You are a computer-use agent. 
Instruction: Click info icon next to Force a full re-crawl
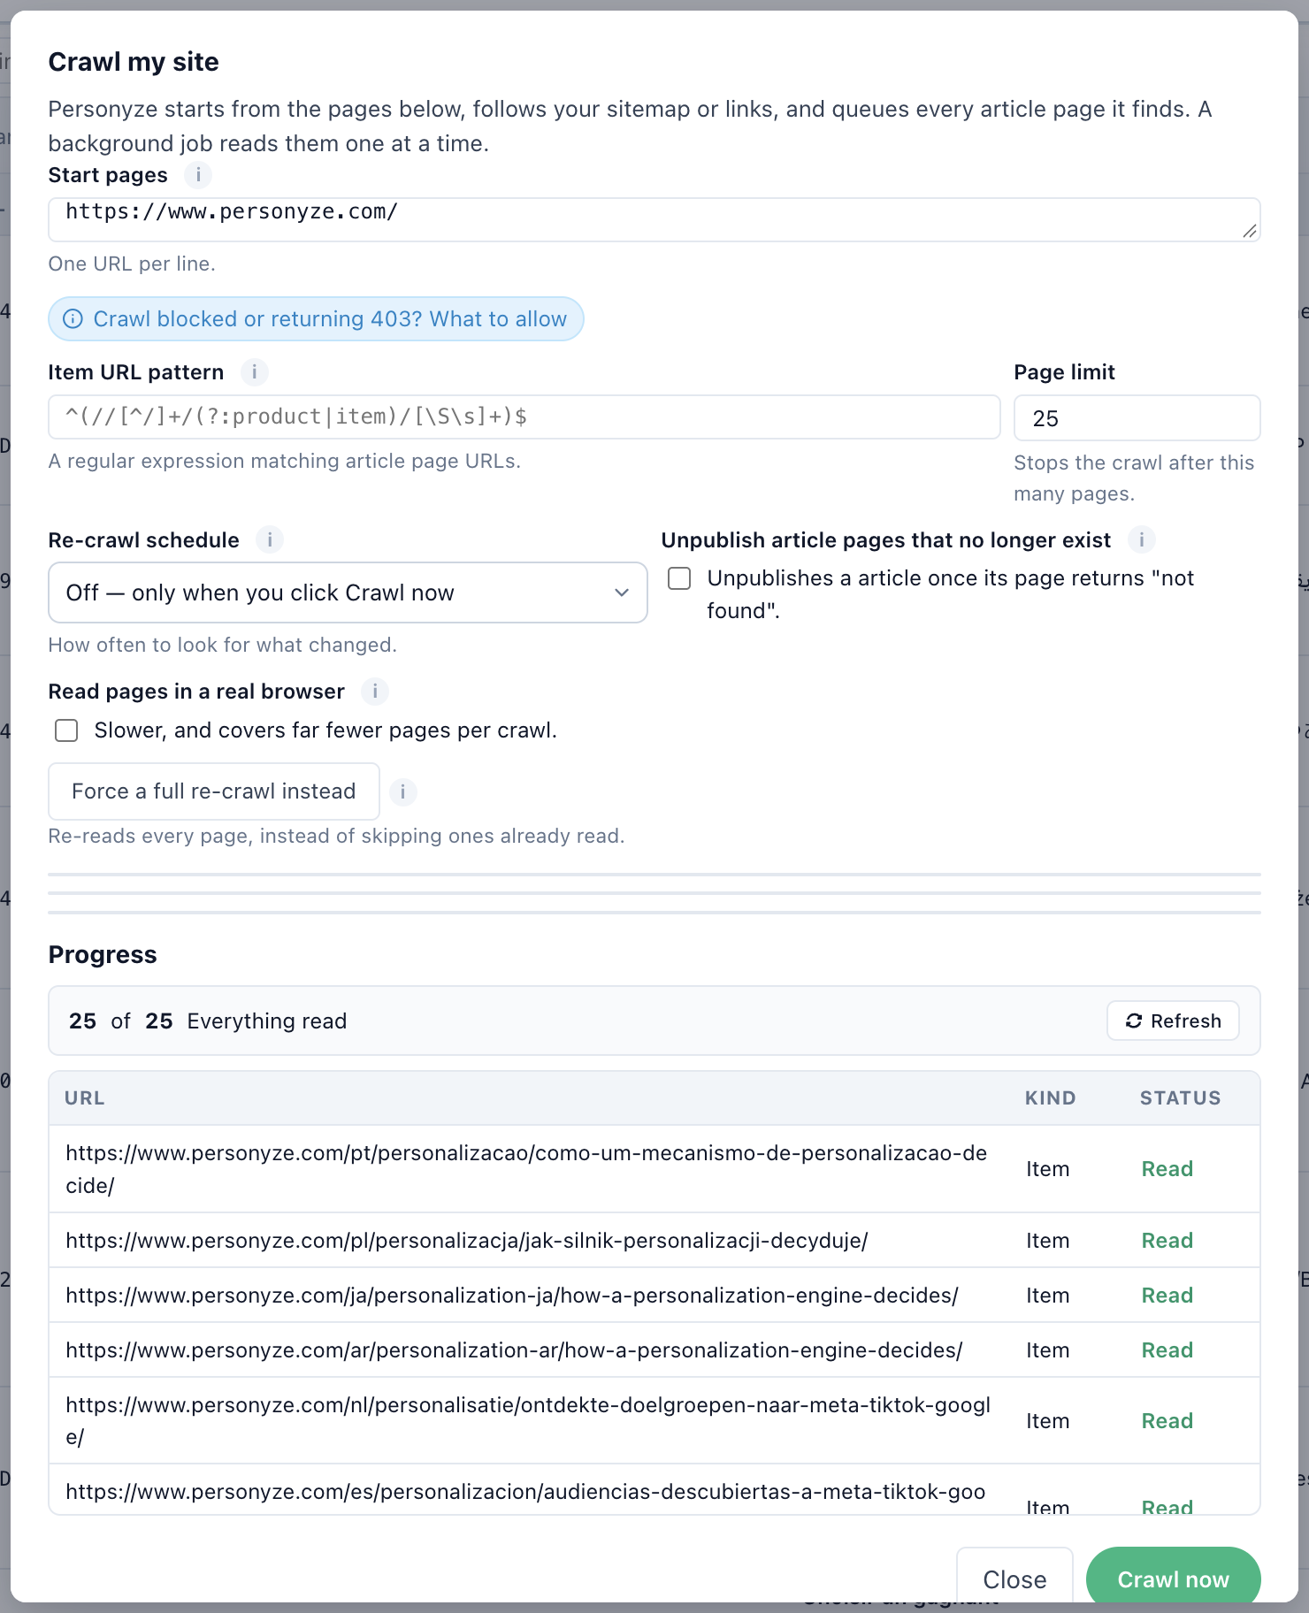(403, 791)
